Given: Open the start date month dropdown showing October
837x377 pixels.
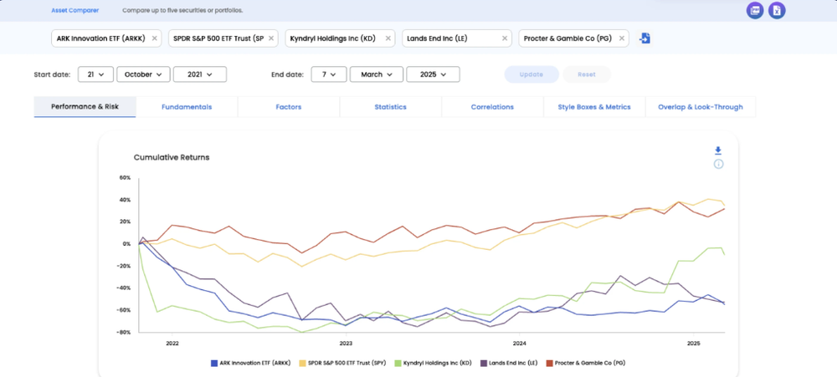Looking at the screenshot, I should [144, 74].
